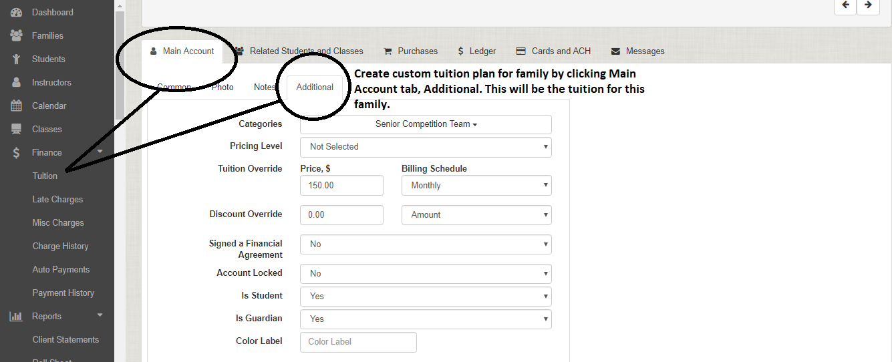Image resolution: width=892 pixels, height=362 pixels.
Task: Click the previous record left arrow button
Action: [845, 5]
